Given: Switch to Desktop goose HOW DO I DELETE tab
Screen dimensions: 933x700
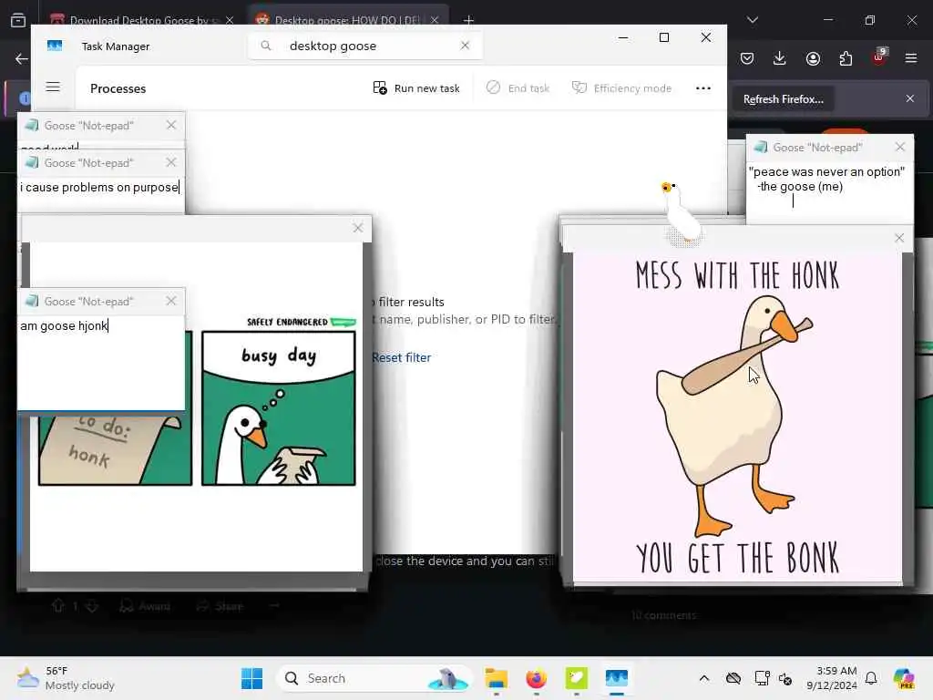Looking at the screenshot, I should click(347, 20).
